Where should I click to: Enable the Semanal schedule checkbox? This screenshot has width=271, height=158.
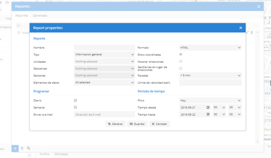(76, 107)
